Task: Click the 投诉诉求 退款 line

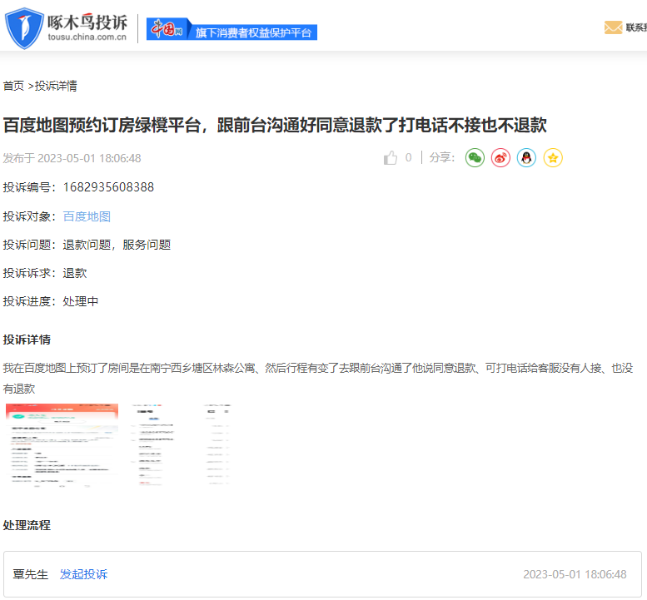Action: pyautogui.click(x=45, y=273)
